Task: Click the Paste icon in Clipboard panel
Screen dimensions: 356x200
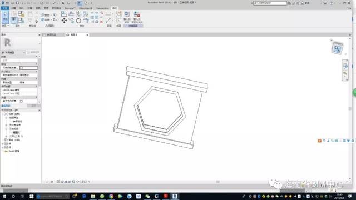Action: click(30, 14)
